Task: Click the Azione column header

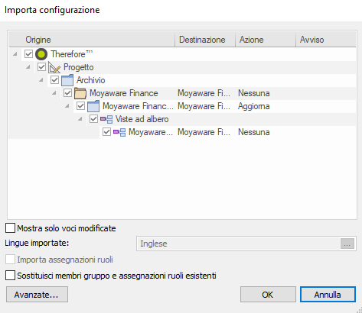Action: tap(266, 40)
